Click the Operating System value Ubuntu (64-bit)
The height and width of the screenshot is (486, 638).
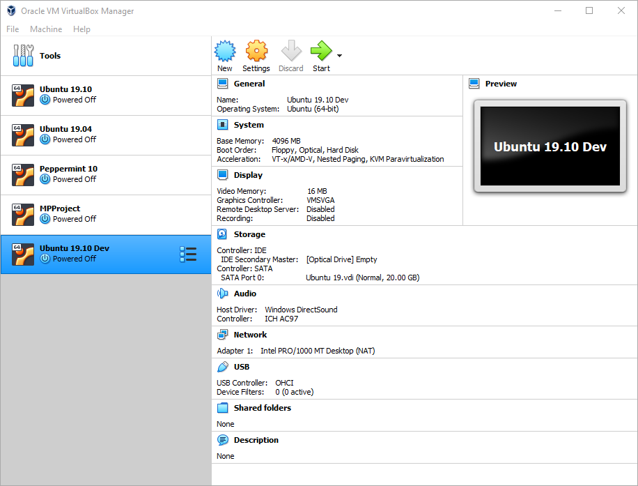coord(313,109)
